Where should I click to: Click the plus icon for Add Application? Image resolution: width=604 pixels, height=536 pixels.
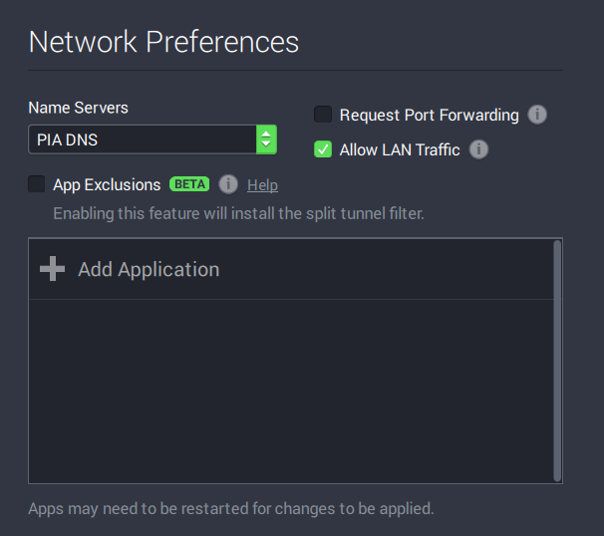(x=52, y=269)
